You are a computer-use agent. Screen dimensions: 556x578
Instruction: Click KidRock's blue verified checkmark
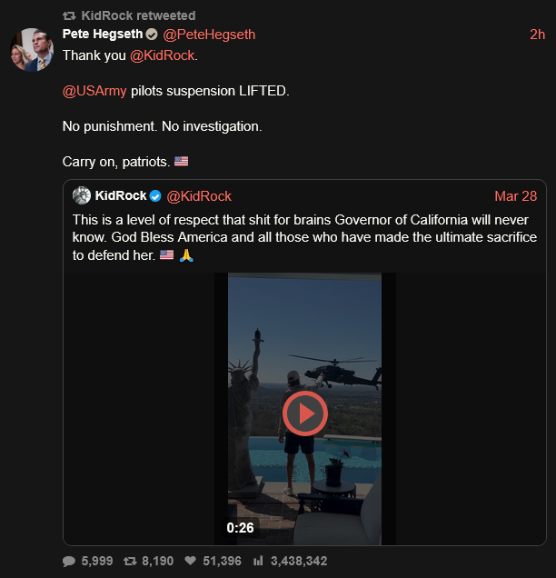[156, 196]
